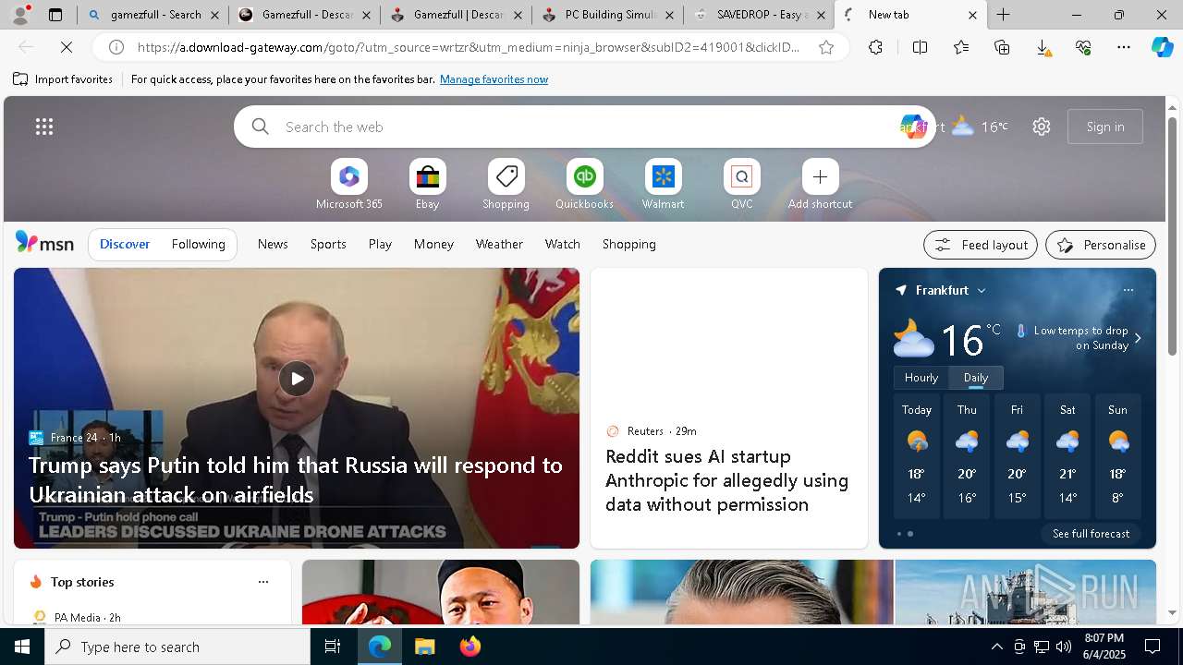1183x665 pixels.
Task: Open the News section
Action: pyautogui.click(x=273, y=244)
